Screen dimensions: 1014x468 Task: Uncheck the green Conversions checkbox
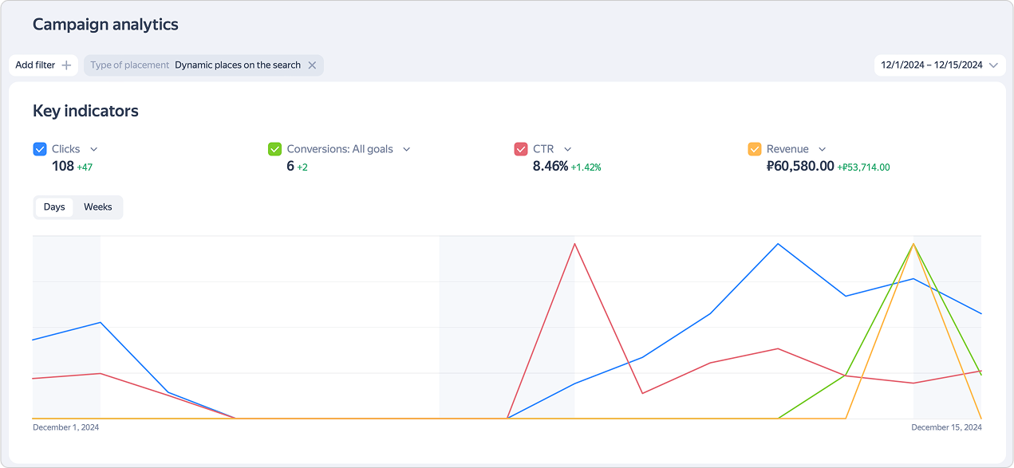tap(274, 149)
